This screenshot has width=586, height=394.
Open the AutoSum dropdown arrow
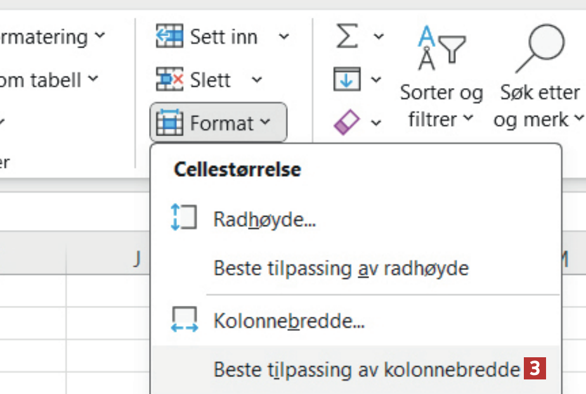(x=379, y=37)
